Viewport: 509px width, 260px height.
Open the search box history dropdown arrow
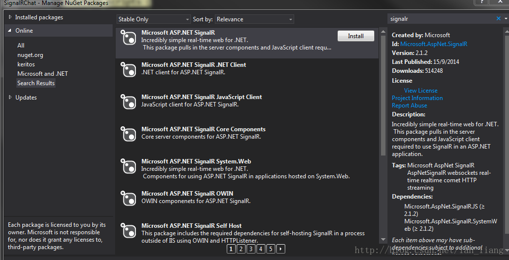point(506,19)
